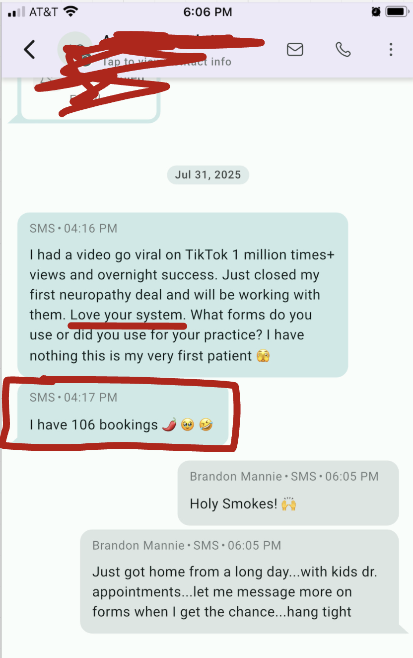Tap the 'Just got home' message bubble

point(239,581)
